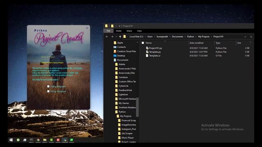Open Chrome from the taskbar
The height and width of the screenshot is (147, 262).
coord(38,140)
